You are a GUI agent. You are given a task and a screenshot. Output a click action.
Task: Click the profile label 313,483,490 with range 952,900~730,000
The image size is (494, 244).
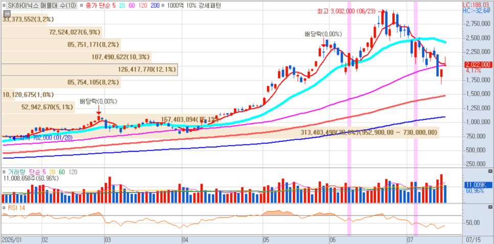369,132
